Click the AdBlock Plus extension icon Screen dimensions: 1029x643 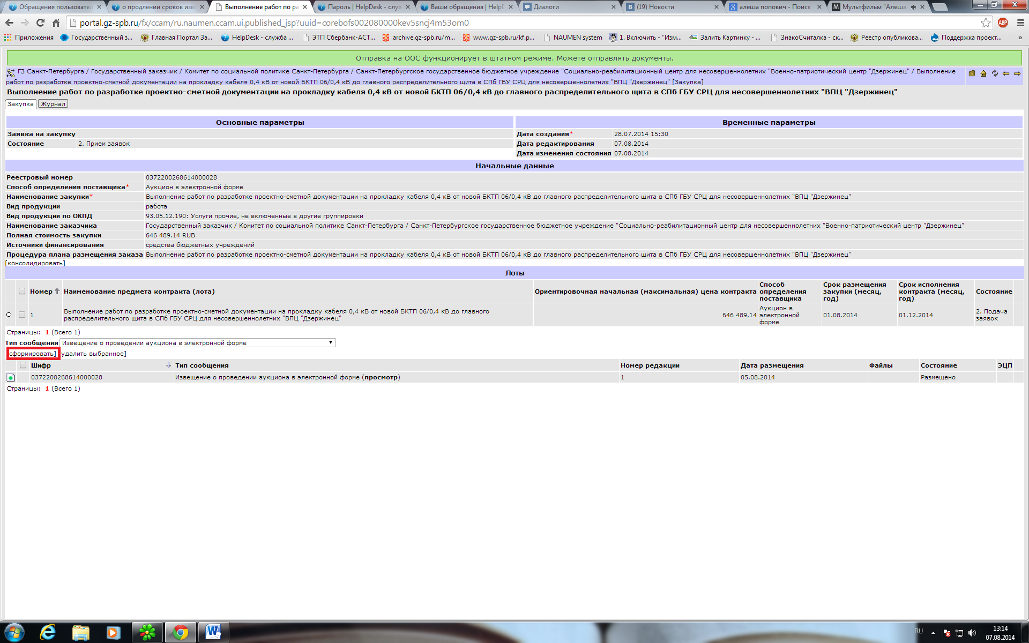point(1003,23)
